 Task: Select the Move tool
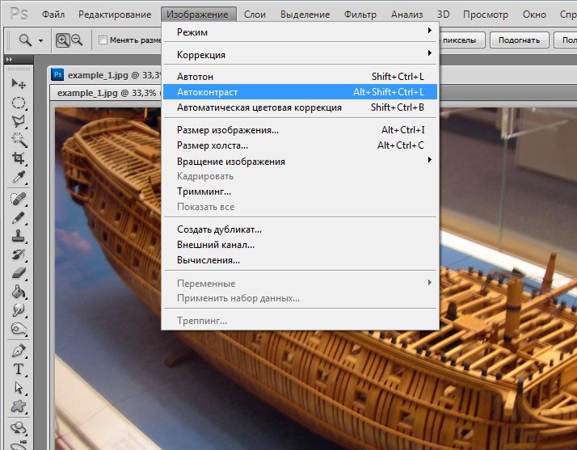[x=19, y=84]
